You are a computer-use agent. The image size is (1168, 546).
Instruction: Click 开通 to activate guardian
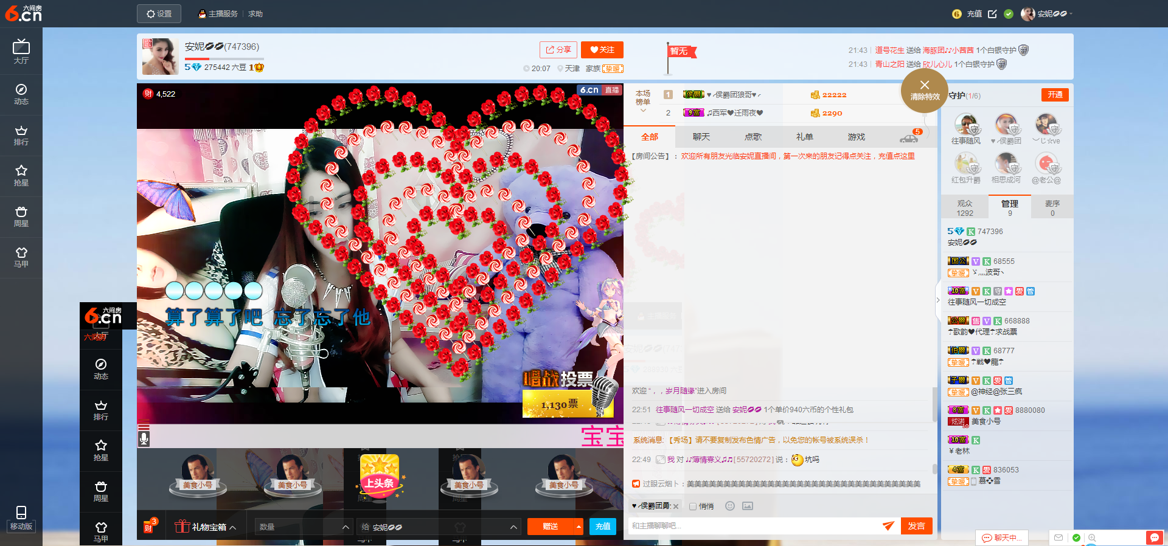pyautogui.click(x=1055, y=95)
